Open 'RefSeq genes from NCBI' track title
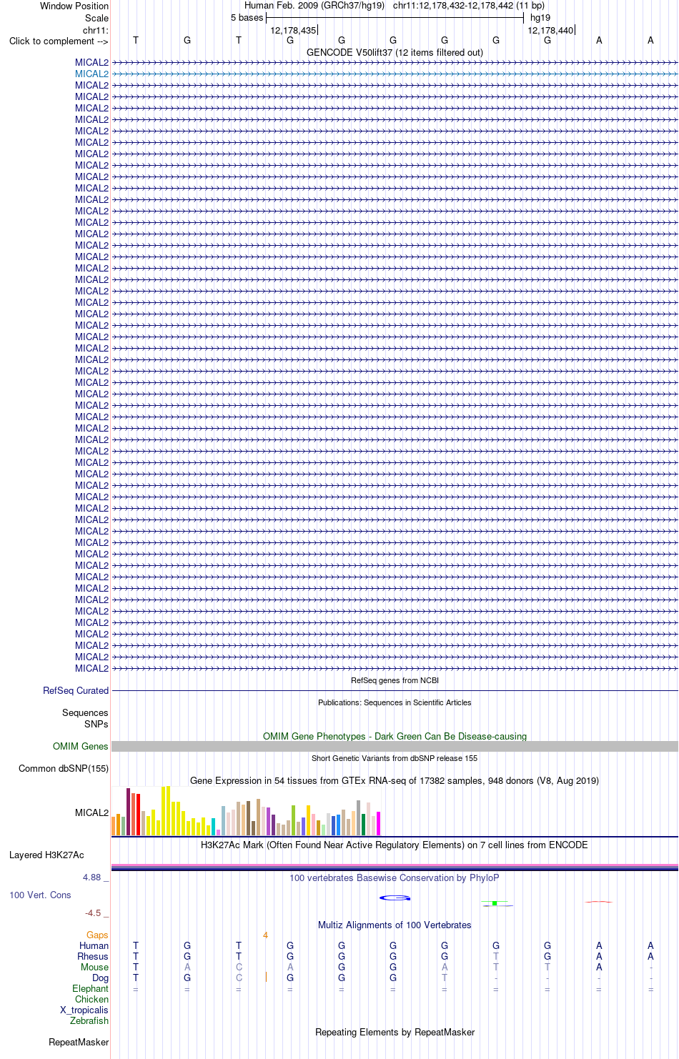Screen dimensions: 679x1059 click(x=395, y=680)
